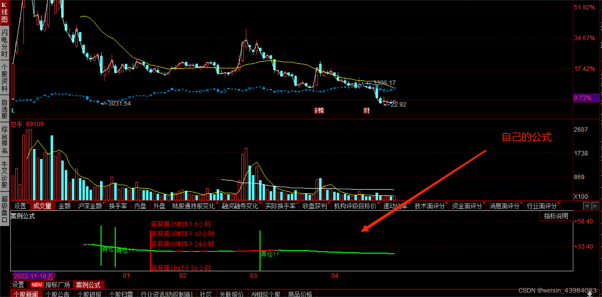Click the 财 marker icon on K-line chart
Image resolution: width=602 pixels, height=297 pixels.
tap(367, 111)
